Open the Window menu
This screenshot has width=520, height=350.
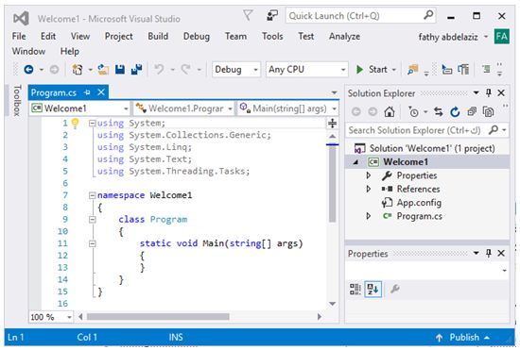tap(28, 51)
